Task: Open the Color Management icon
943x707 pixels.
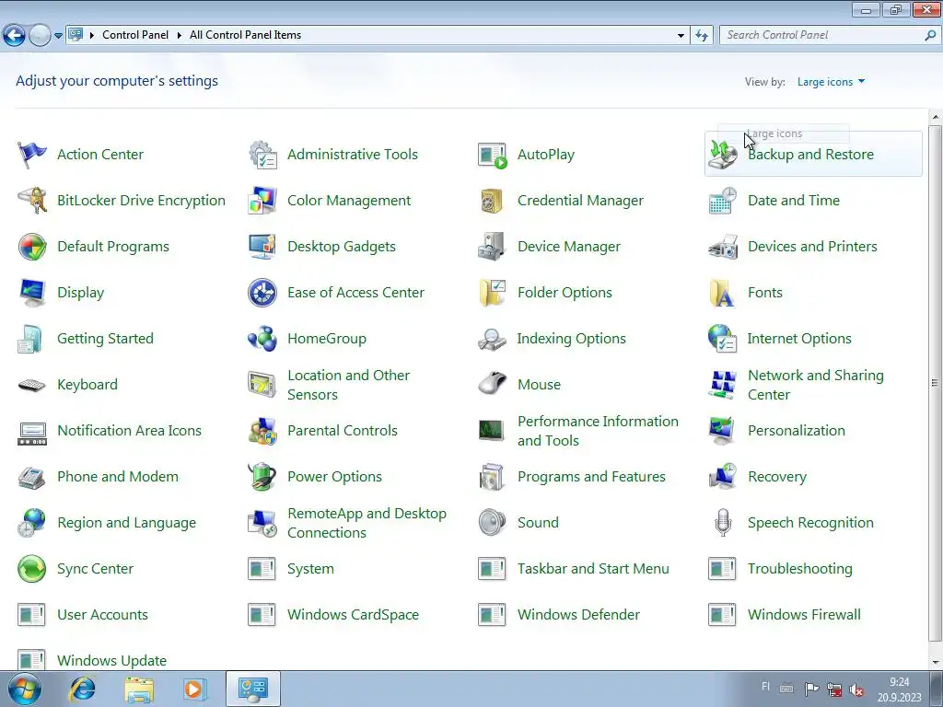Action: click(262, 201)
